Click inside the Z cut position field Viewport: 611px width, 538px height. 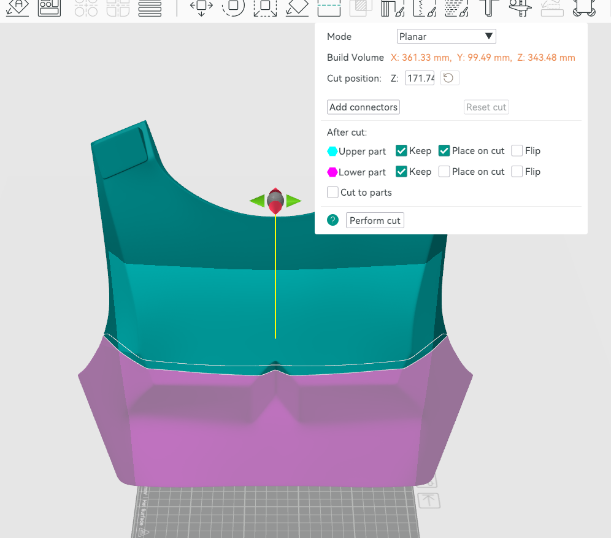click(419, 78)
